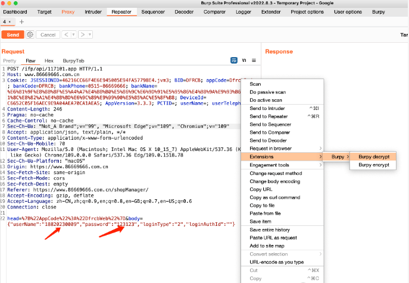The width and height of the screenshot is (409, 283).
Task: Expand the Engagement tools submenu
Action: coord(282,165)
